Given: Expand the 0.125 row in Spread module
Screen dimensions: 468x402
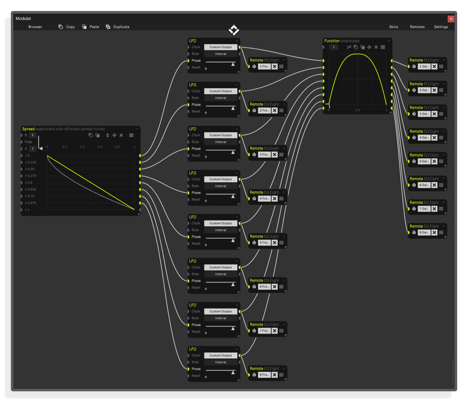Looking at the screenshot, I should point(26,162).
